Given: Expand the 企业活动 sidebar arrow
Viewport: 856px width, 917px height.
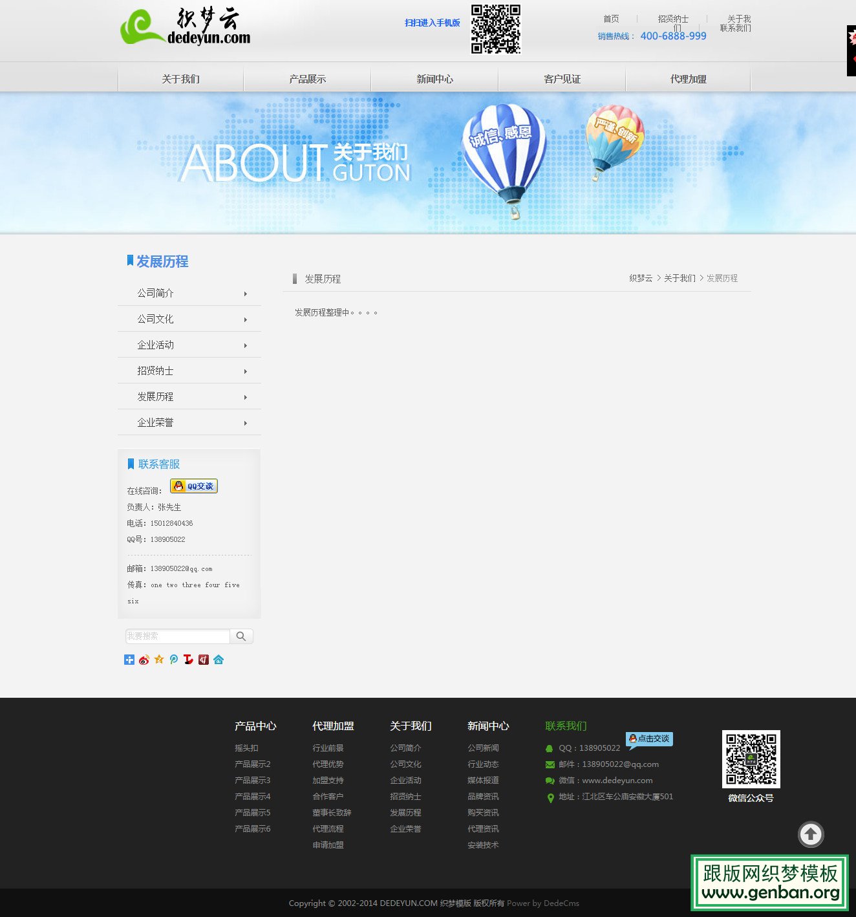Looking at the screenshot, I should (x=246, y=345).
